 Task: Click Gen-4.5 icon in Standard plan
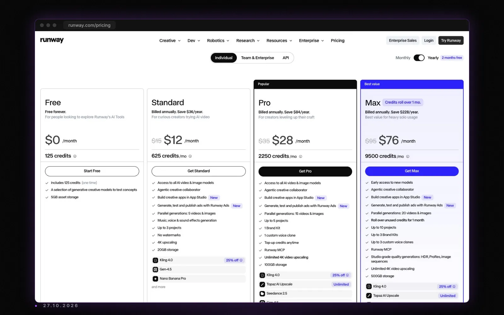(x=155, y=269)
